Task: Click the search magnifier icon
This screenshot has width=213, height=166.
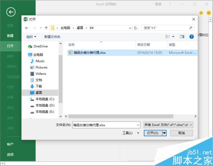Action: pyautogui.click(x=190, y=28)
